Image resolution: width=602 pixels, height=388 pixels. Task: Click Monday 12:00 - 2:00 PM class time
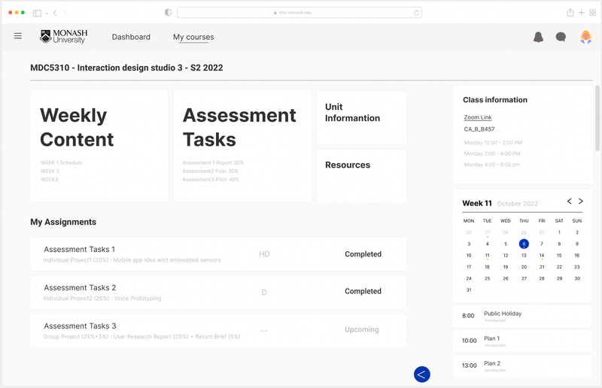click(493, 143)
